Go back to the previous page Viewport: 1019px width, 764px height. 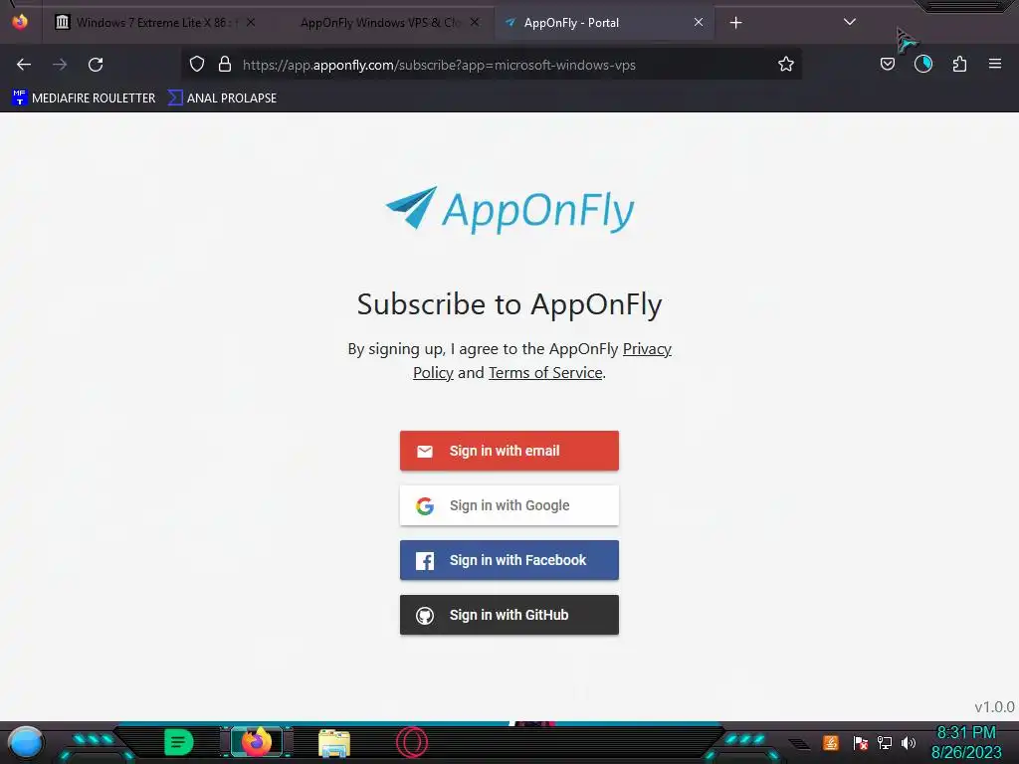(24, 65)
